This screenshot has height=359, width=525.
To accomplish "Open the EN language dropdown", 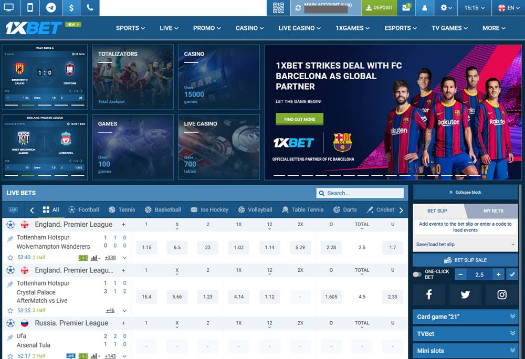I will click(x=508, y=7).
